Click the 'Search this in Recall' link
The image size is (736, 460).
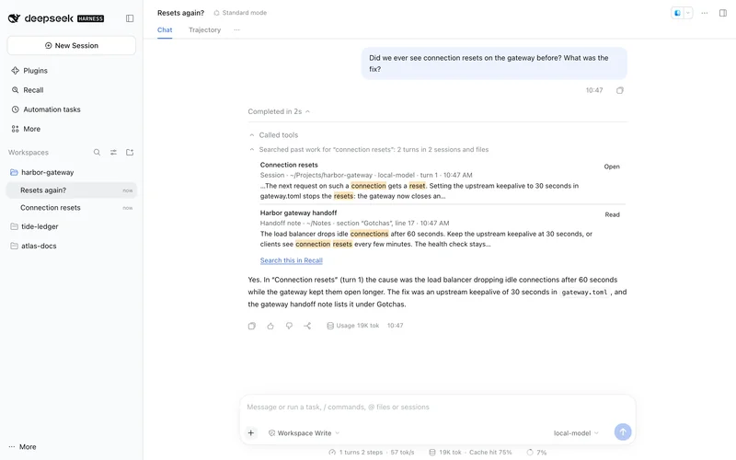[x=291, y=260]
